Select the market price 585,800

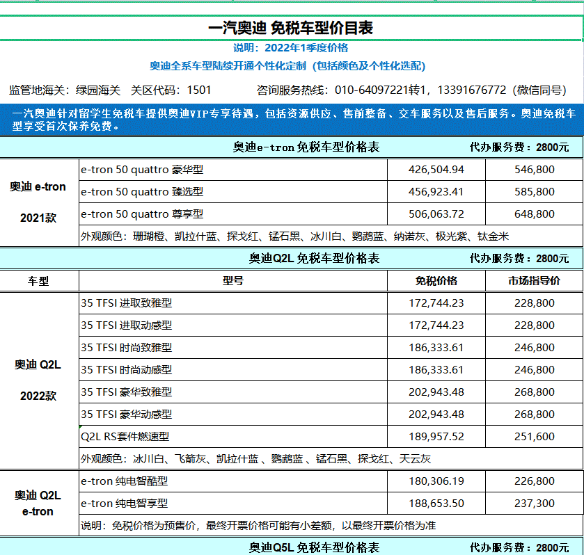click(535, 192)
